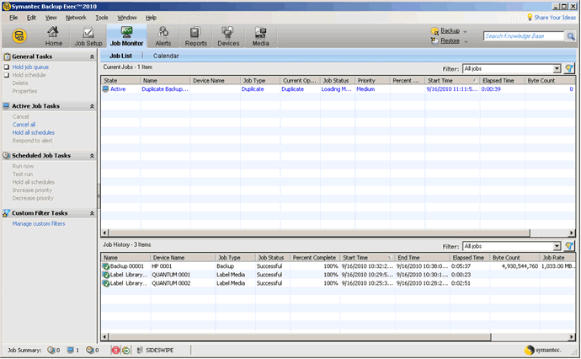Click the General Tasks clipboard icon

click(x=7, y=56)
